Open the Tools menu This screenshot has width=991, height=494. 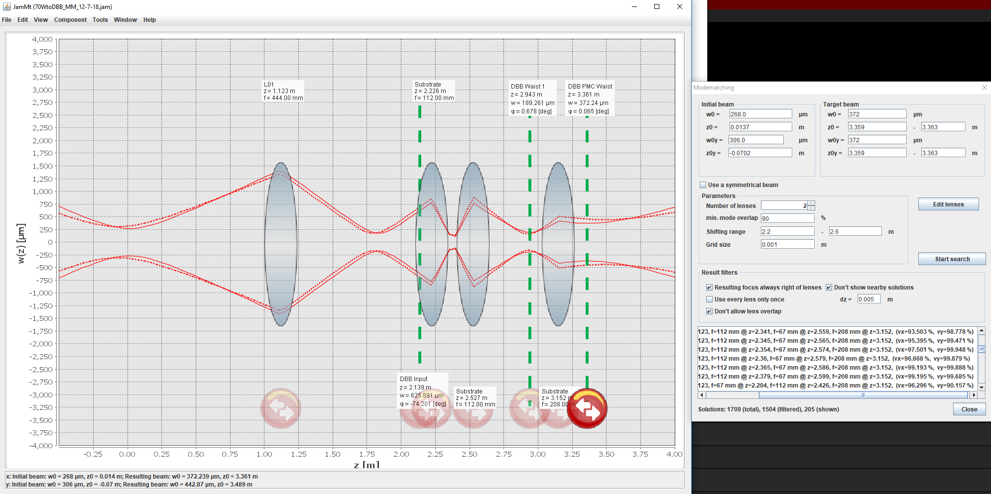click(x=100, y=20)
